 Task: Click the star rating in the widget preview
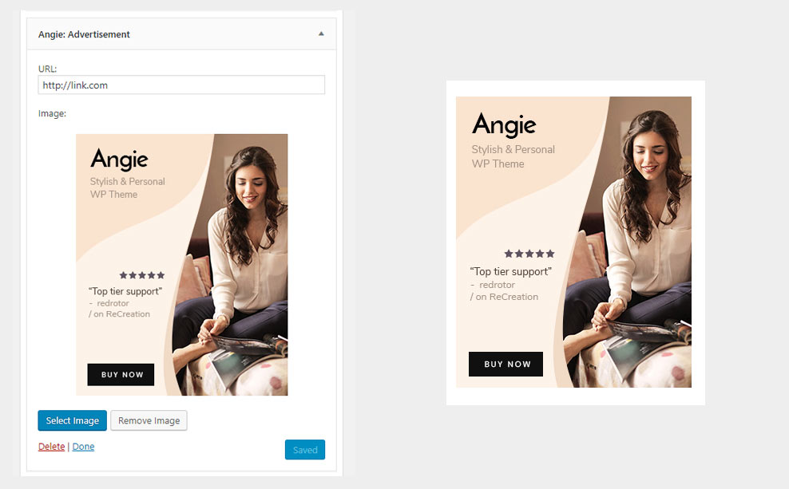142,275
